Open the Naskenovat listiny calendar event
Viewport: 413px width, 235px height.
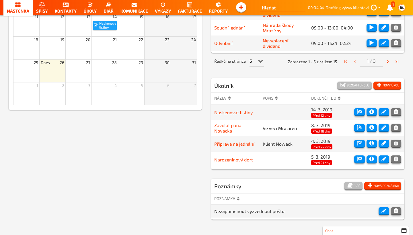tap(105, 25)
